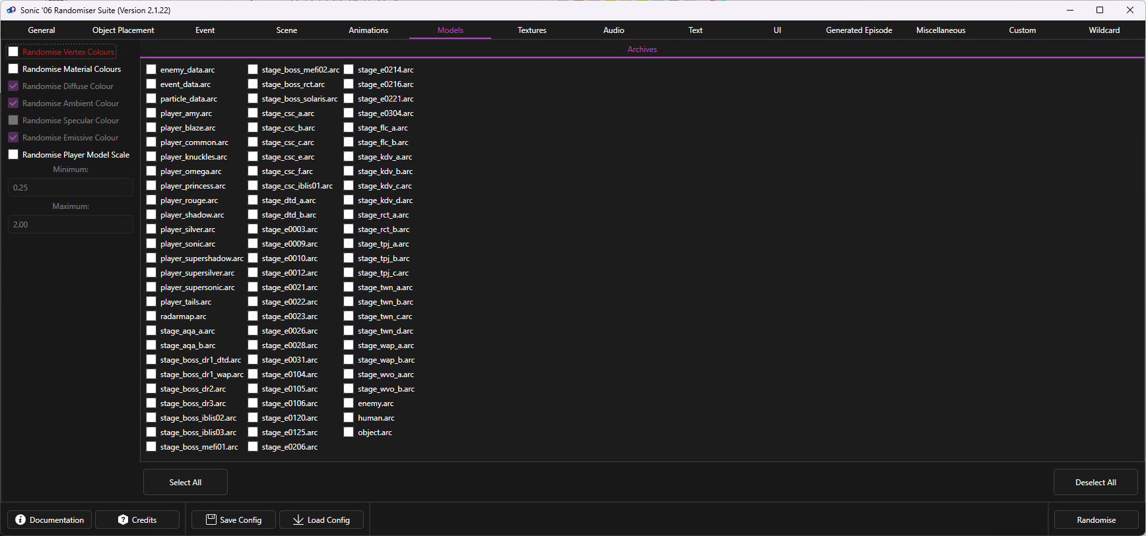Click the Sonic app icon in title bar

tap(11, 10)
